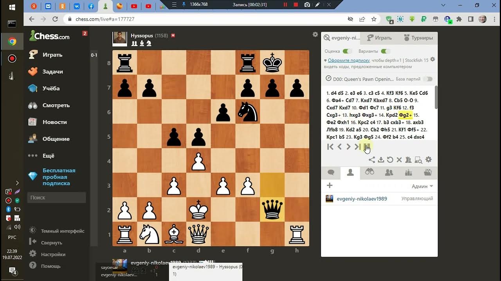Enable the База партий switch
Viewport: 501px width, 281px height.
point(428,79)
